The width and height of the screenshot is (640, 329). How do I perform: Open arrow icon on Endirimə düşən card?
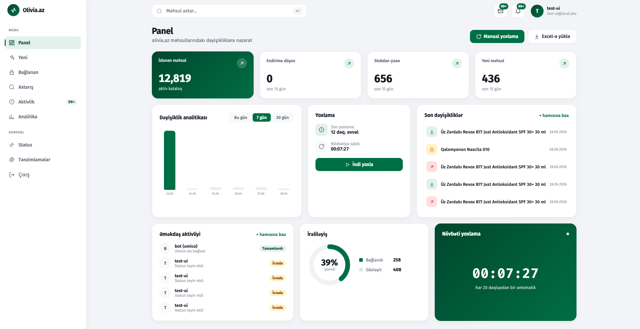pos(349,64)
